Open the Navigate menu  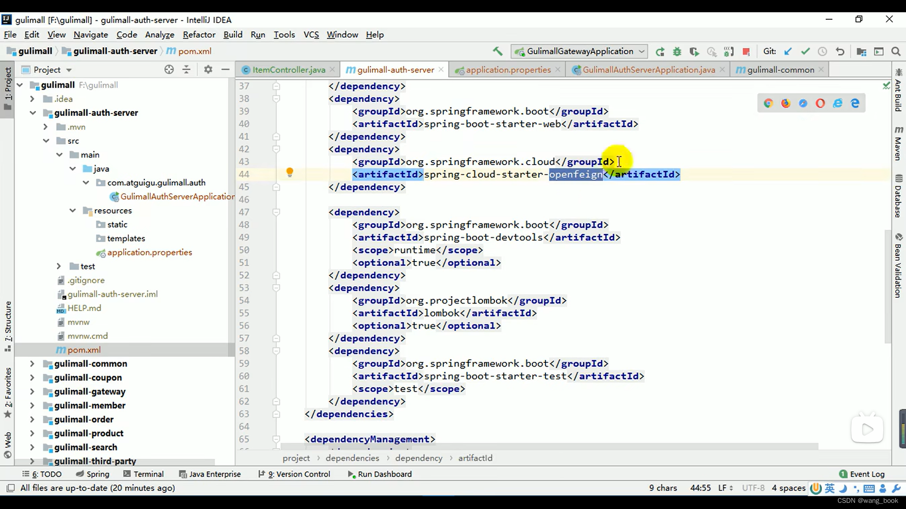[91, 35]
